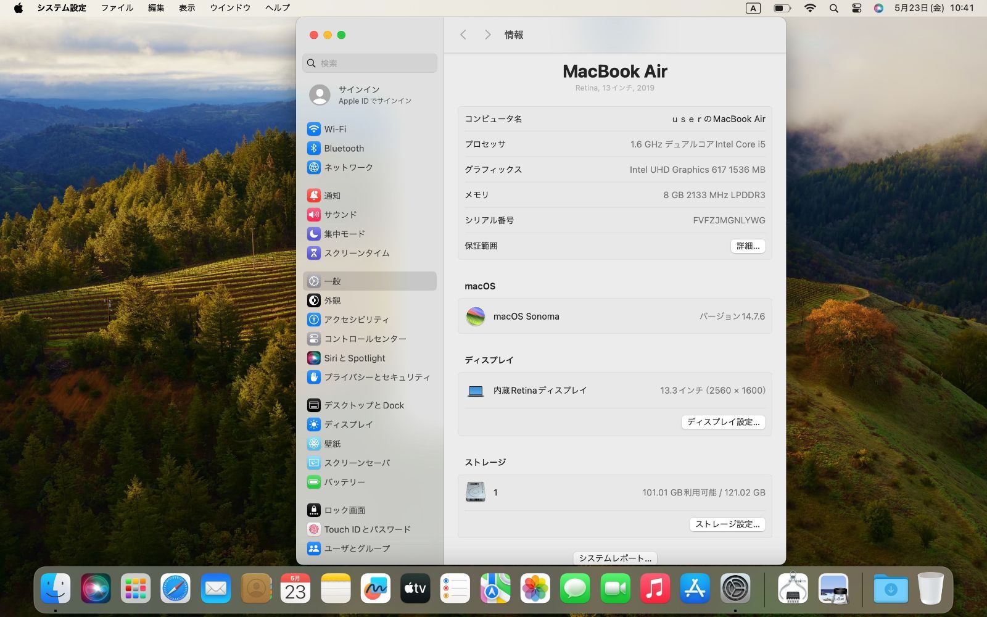Click サインイン Apple ID avatar
Viewport: 987px width, 617px height.
pyautogui.click(x=320, y=95)
